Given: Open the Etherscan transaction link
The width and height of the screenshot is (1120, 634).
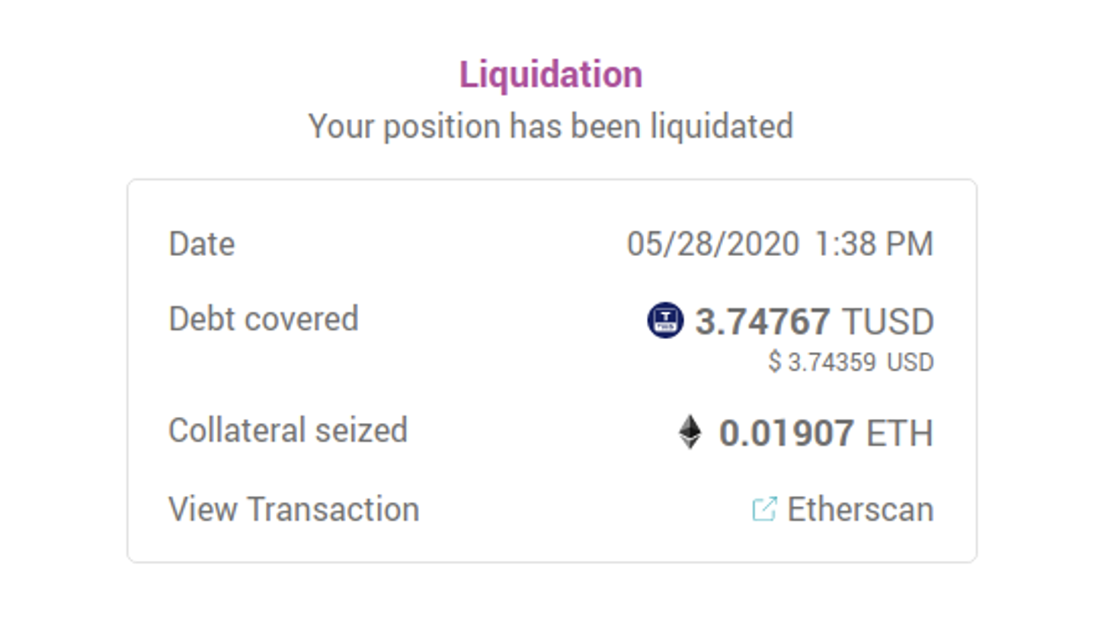Looking at the screenshot, I should click(860, 509).
